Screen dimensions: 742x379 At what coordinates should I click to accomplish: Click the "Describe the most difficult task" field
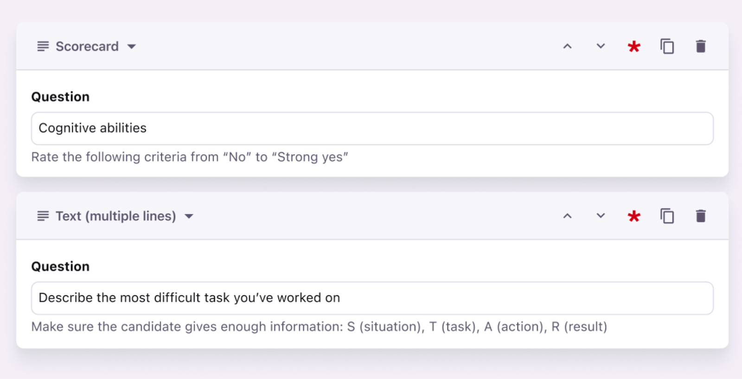pyautogui.click(x=372, y=298)
